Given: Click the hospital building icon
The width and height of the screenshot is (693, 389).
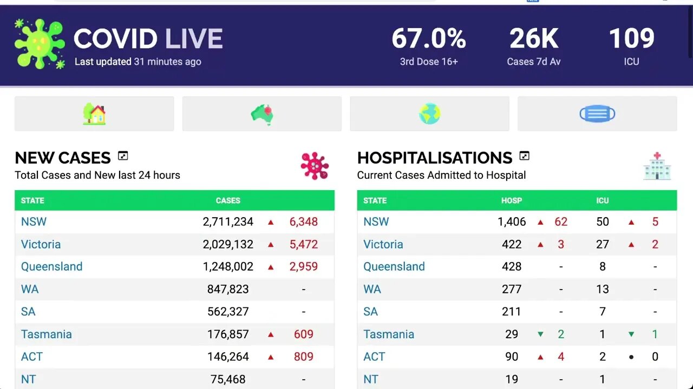Looking at the screenshot, I should (x=657, y=166).
